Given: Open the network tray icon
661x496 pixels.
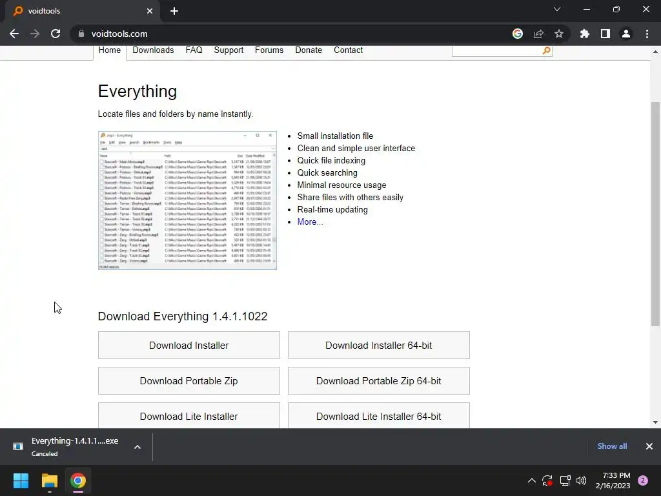Looking at the screenshot, I should click(565, 480).
